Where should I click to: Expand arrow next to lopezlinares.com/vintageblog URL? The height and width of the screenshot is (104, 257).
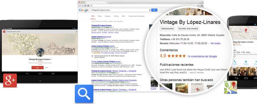tap(113, 27)
